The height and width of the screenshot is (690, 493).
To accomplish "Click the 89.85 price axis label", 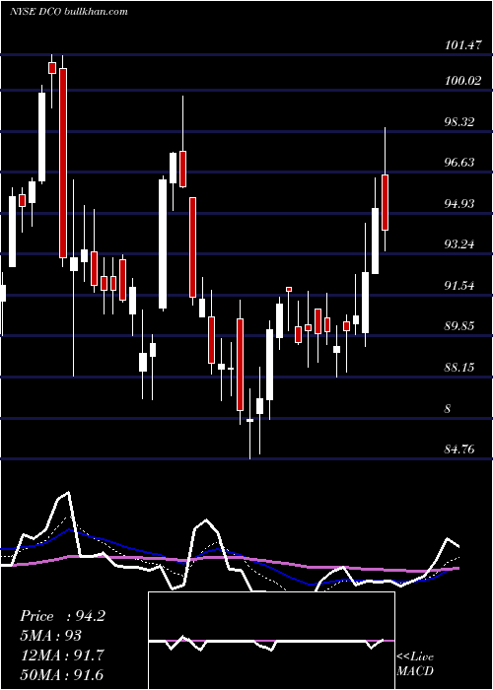I will [459, 326].
